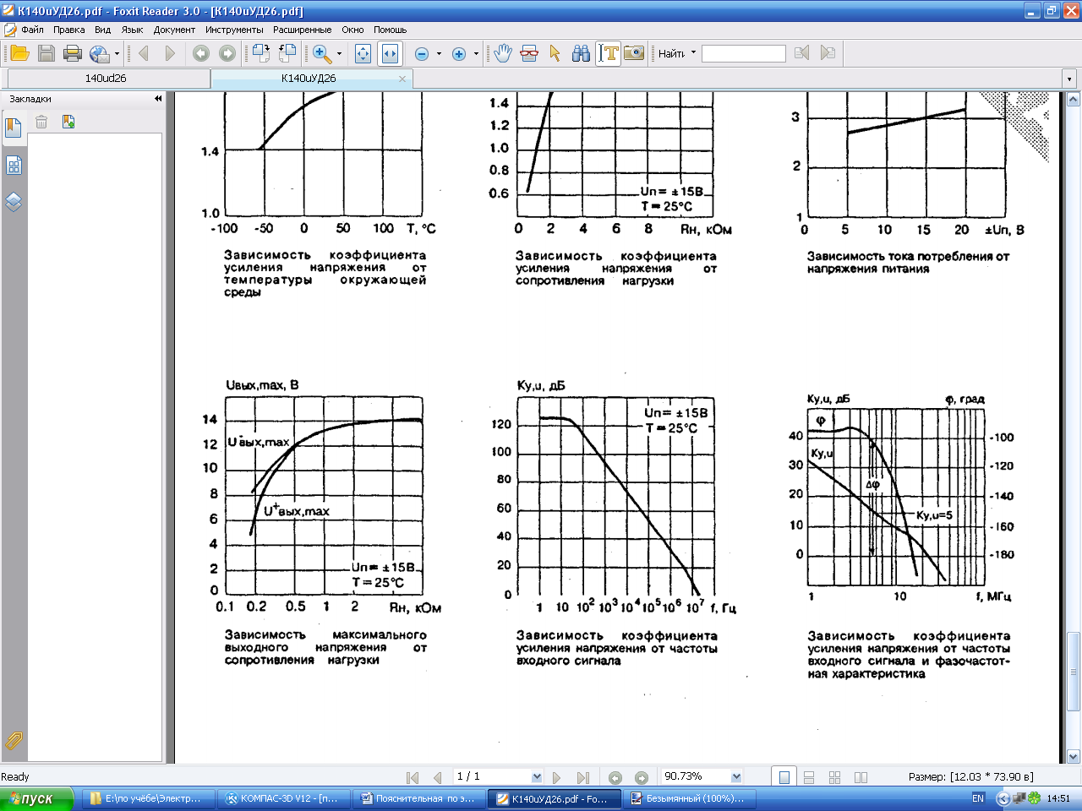Open the Окно menu

[352, 30]
